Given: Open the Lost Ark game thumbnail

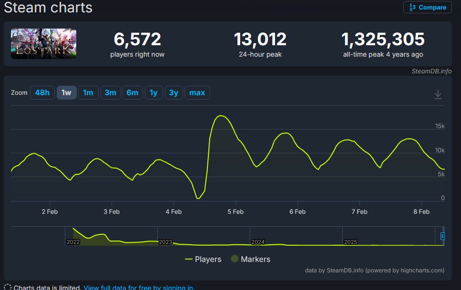Looking at the screenshot, I should tap(43, 44).
